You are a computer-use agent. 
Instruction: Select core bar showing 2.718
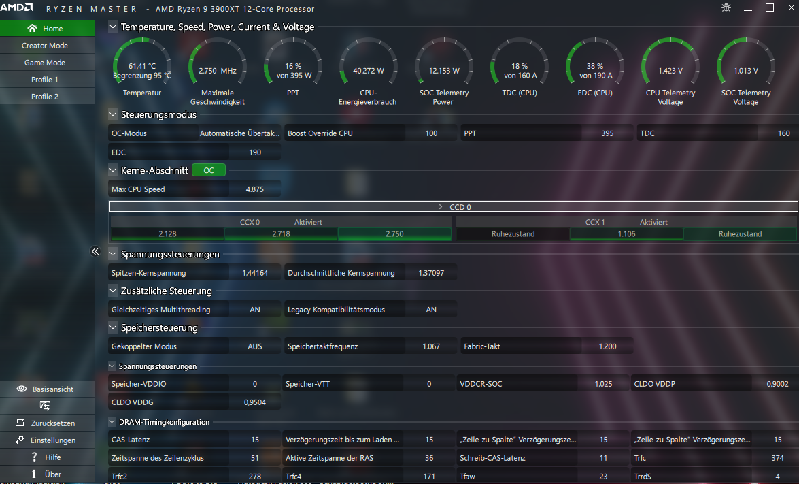point(281,233)
